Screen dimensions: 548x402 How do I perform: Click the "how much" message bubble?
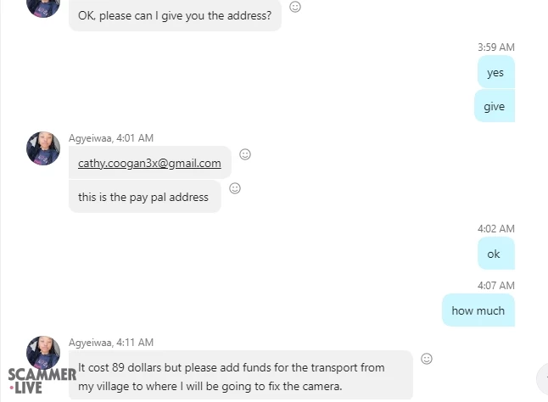click(x=478, y=310)
